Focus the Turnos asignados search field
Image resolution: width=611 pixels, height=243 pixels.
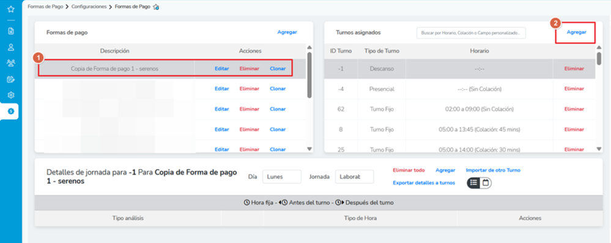[471, 33]
